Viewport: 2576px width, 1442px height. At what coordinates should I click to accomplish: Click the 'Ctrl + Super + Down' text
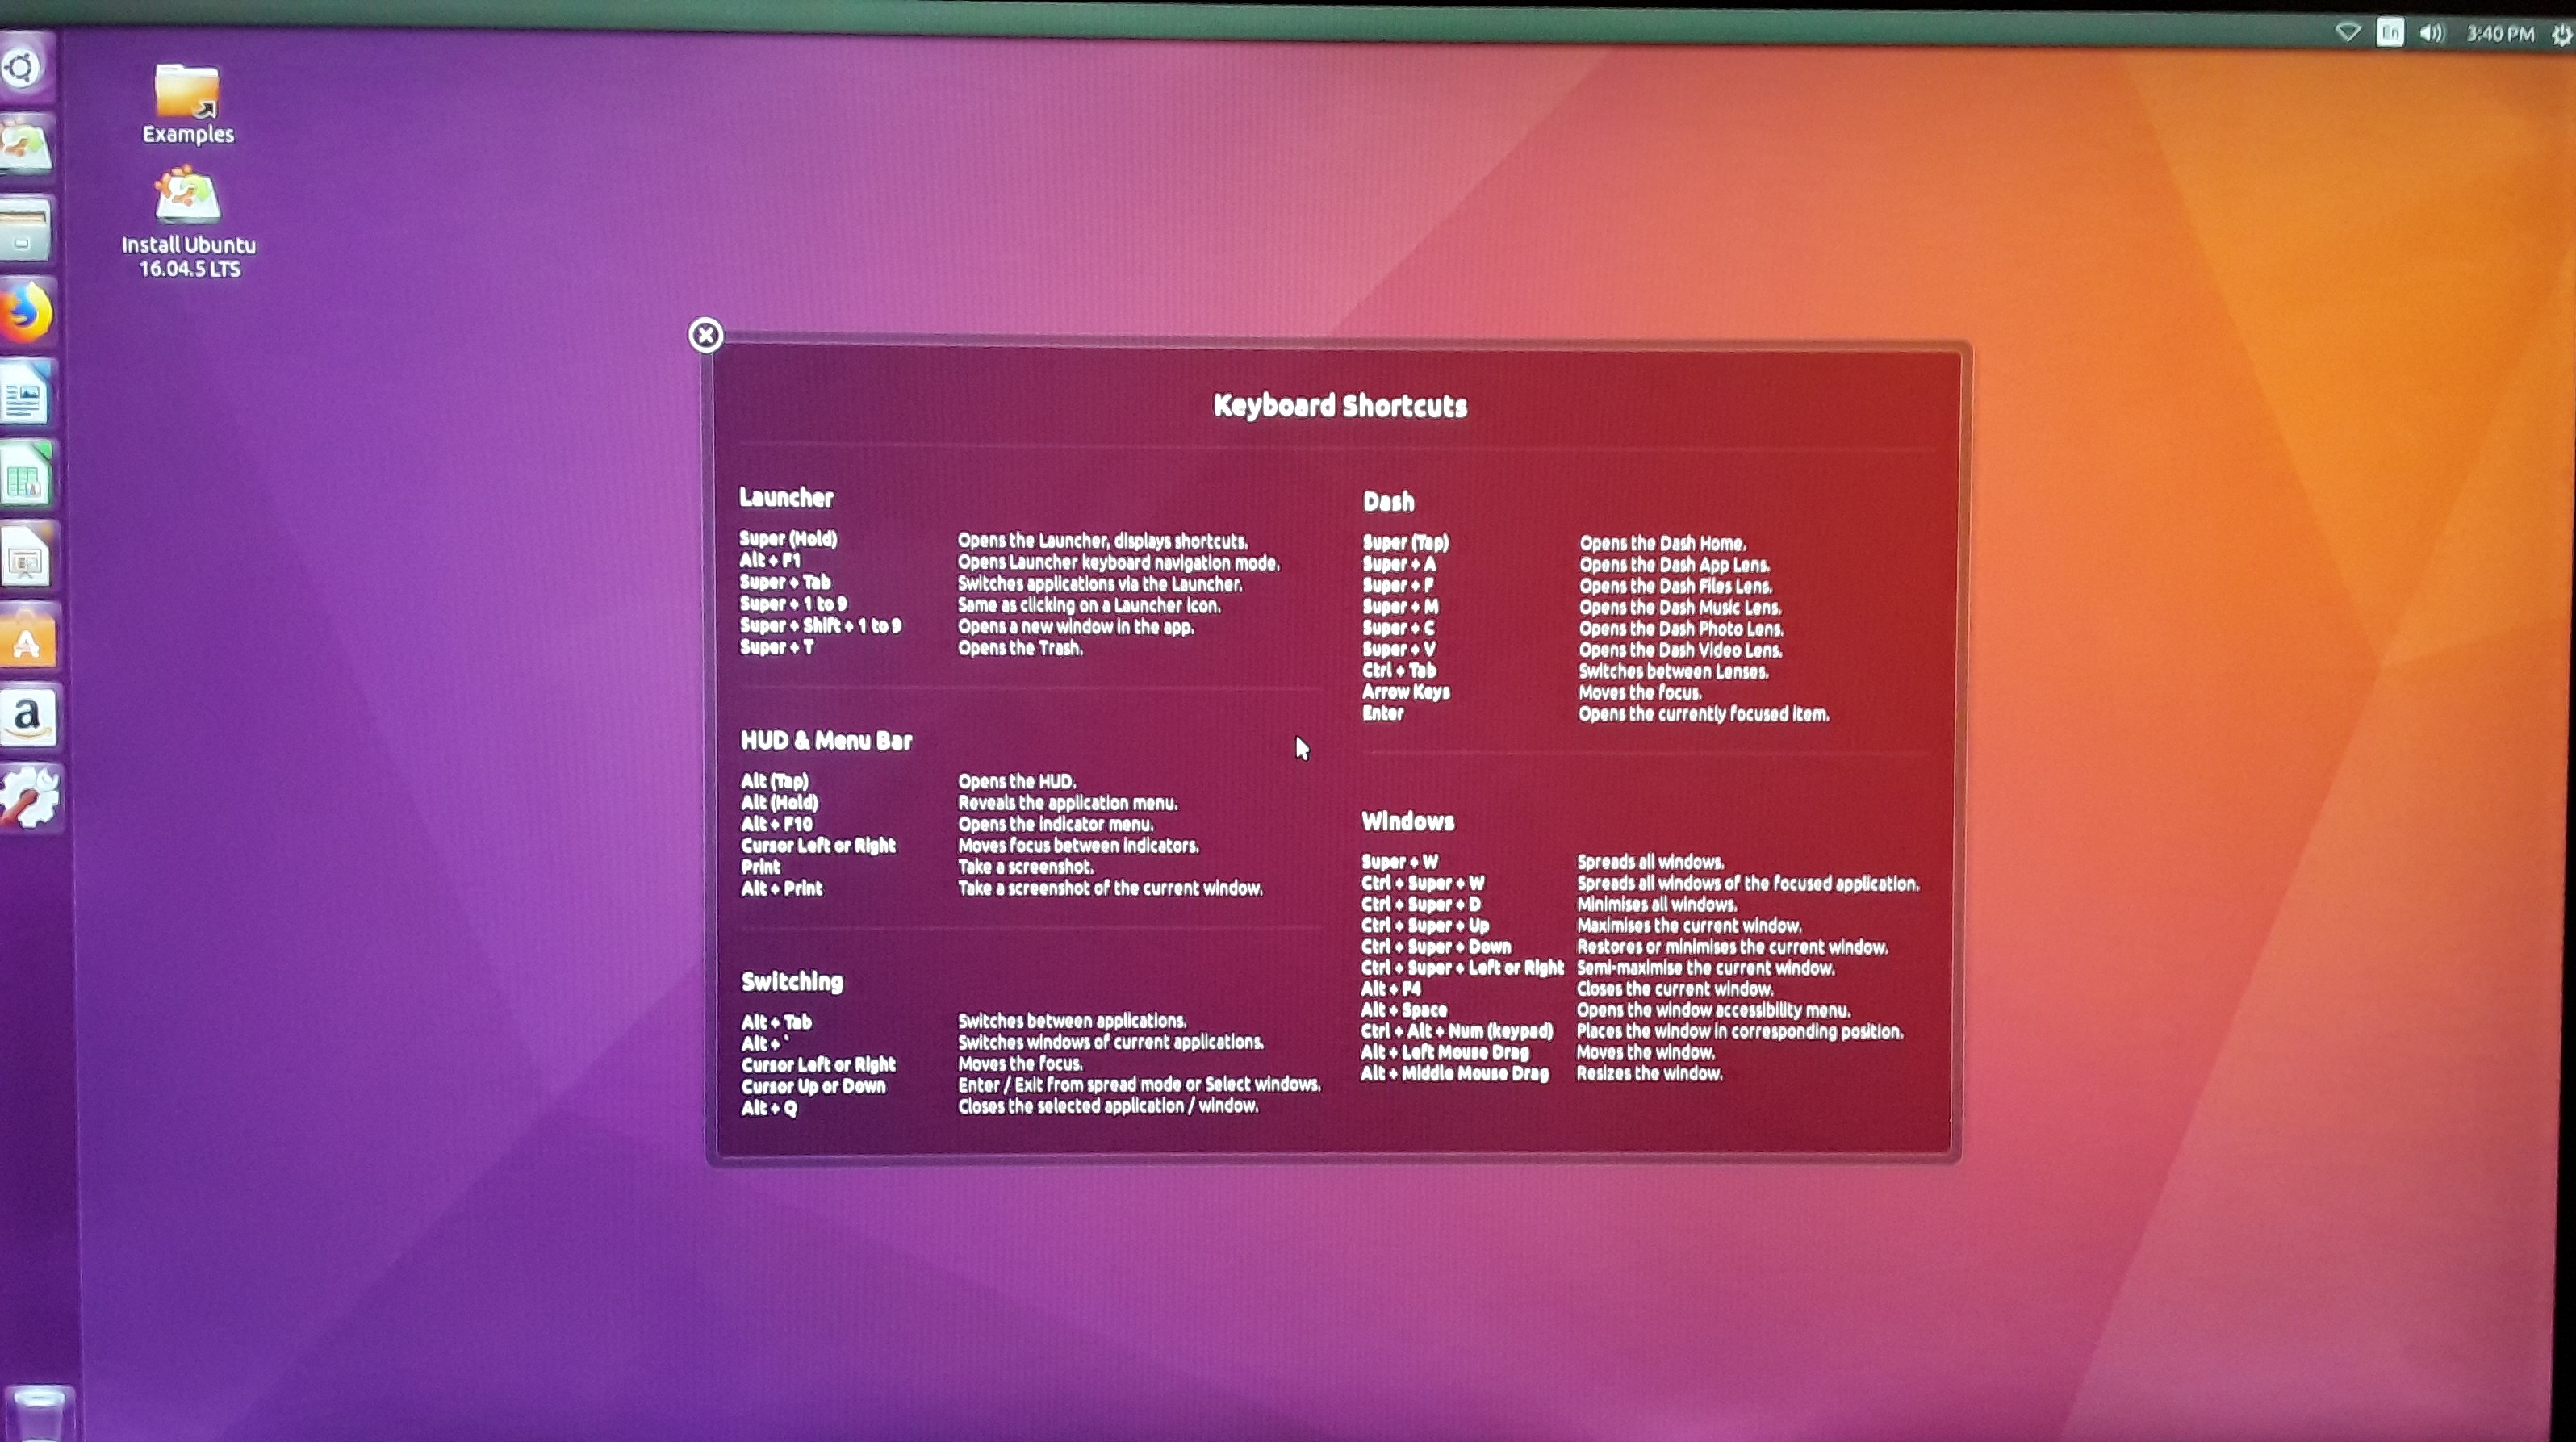[x=1436, y=946]
